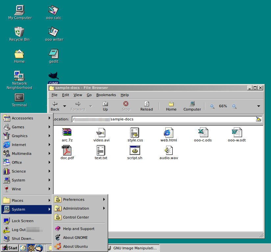This screenshot has width=271, height=252.
Task: Click the zoom in magnifier
Action: 234,106
